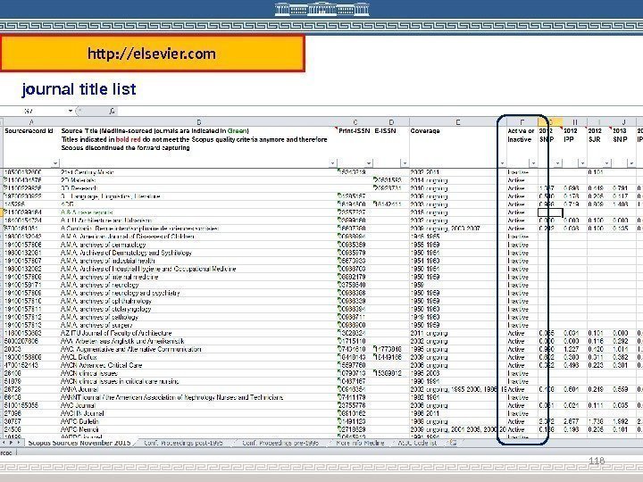Open the Print-ISSN filter dropdown
Viewport: 643px width, 482px height.
click(369, 163)
